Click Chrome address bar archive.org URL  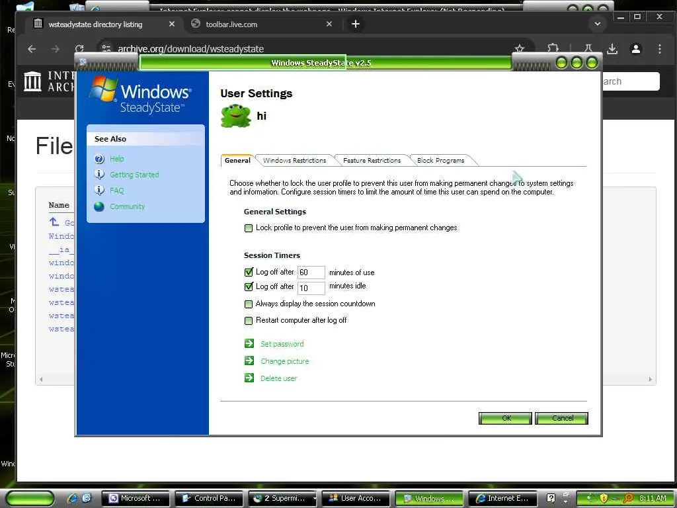click(190, 49)
